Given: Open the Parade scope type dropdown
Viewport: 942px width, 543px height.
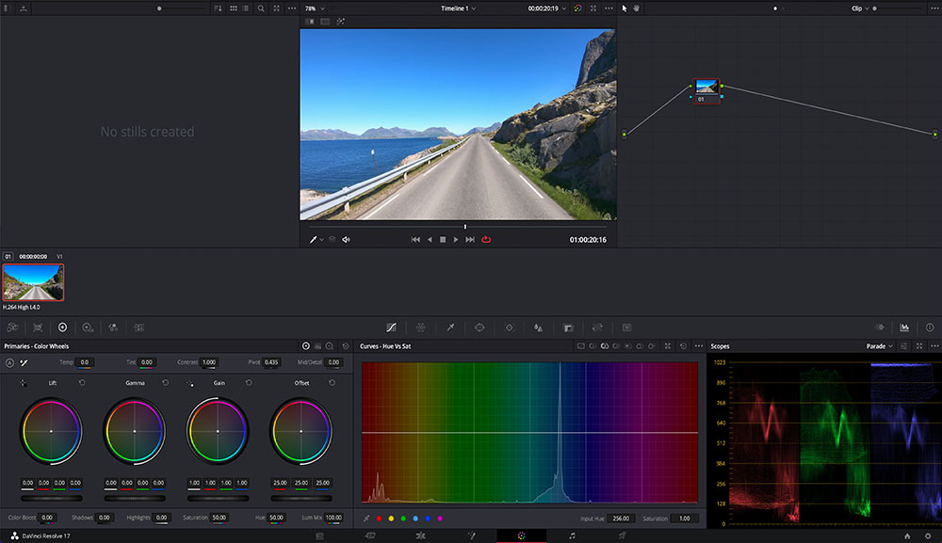Looking at the screenshot, I should (x=880, y=346).
